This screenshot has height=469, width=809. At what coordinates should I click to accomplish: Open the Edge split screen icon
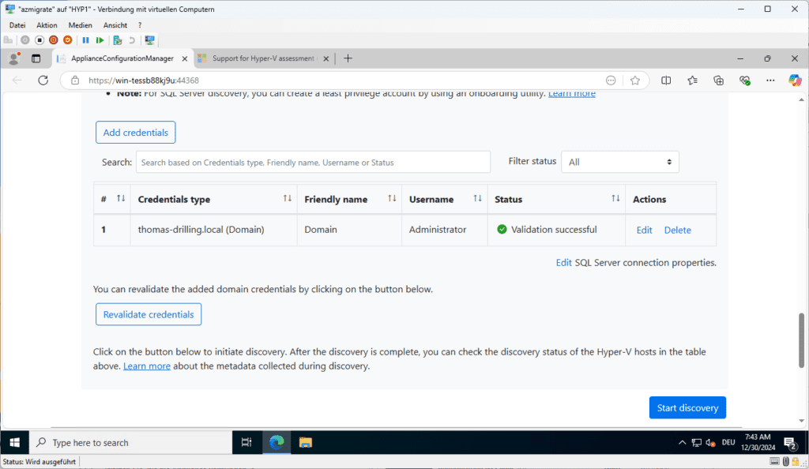click(x=666, y=81)
